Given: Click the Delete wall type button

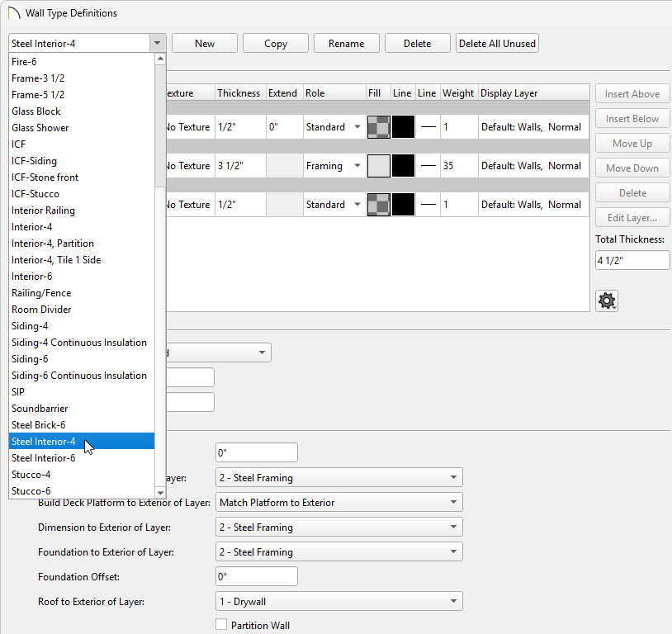Looking at the screenshot, I should tap(418, 43).
